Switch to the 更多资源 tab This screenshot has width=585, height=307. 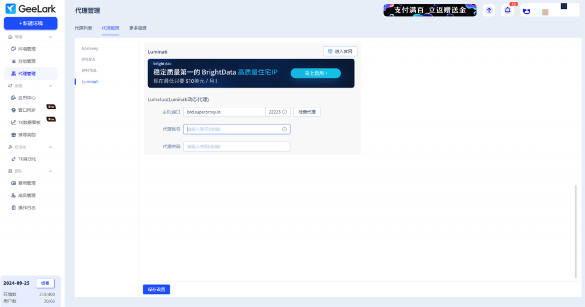tap(138, 28)
